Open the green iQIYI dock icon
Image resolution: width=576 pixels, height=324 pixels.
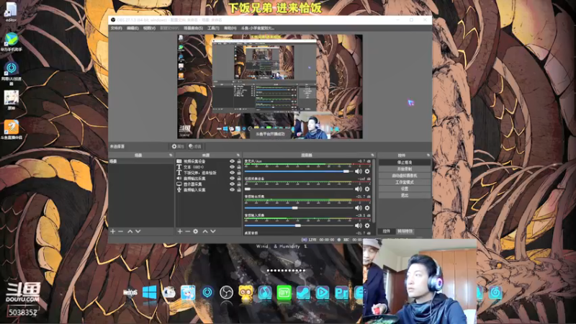coord(284,292)
